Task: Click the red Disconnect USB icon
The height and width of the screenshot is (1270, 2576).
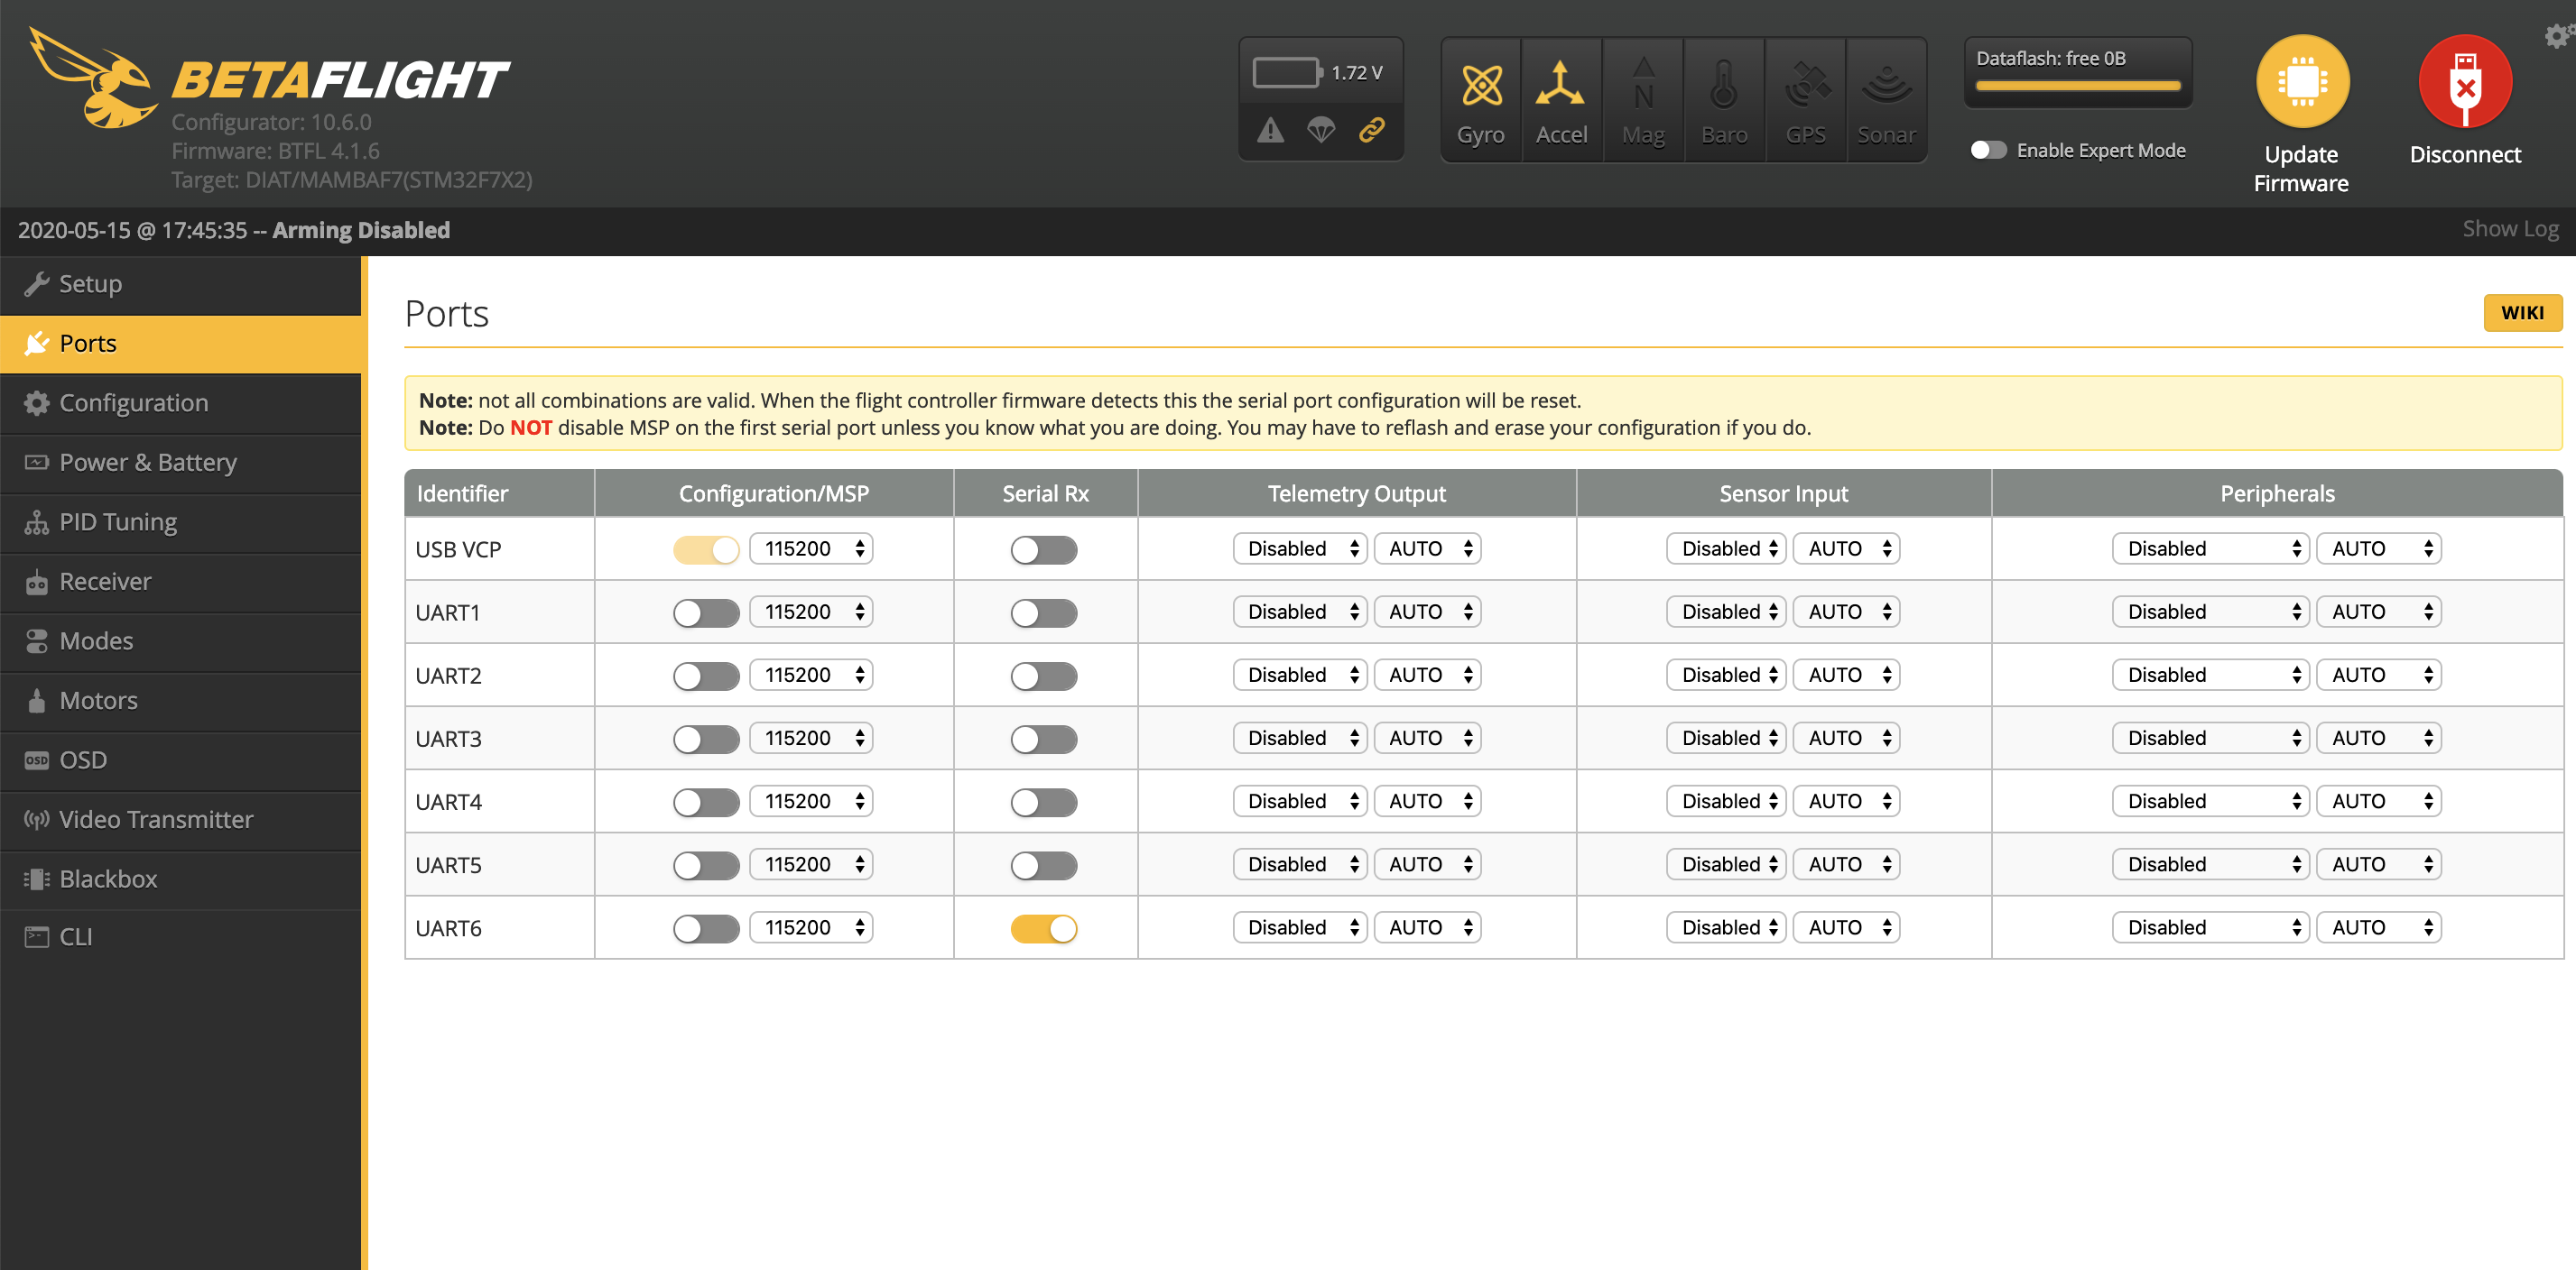Action: click(2465, 82)
